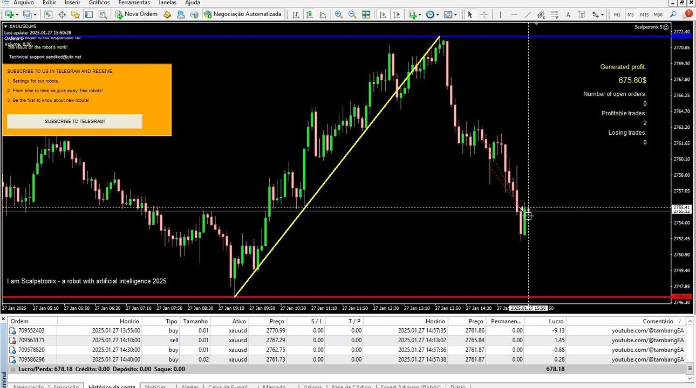
Task: Open the Data Window crosshair-target icon
Action: tap(62, 15)
